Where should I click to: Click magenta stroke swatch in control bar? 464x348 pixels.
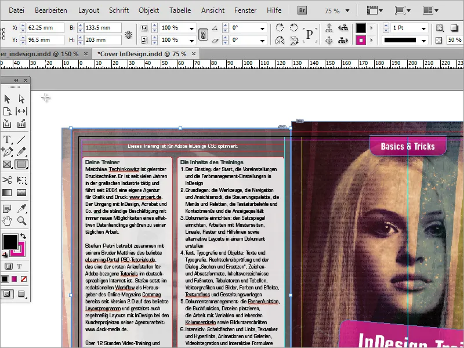click(x=361, y=40)
